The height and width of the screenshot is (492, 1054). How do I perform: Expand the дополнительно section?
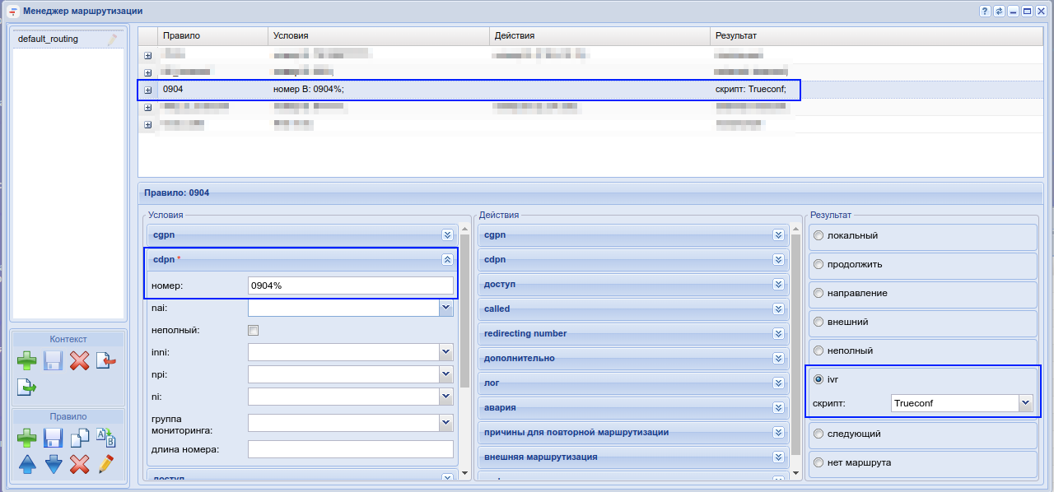coord(778,358)
